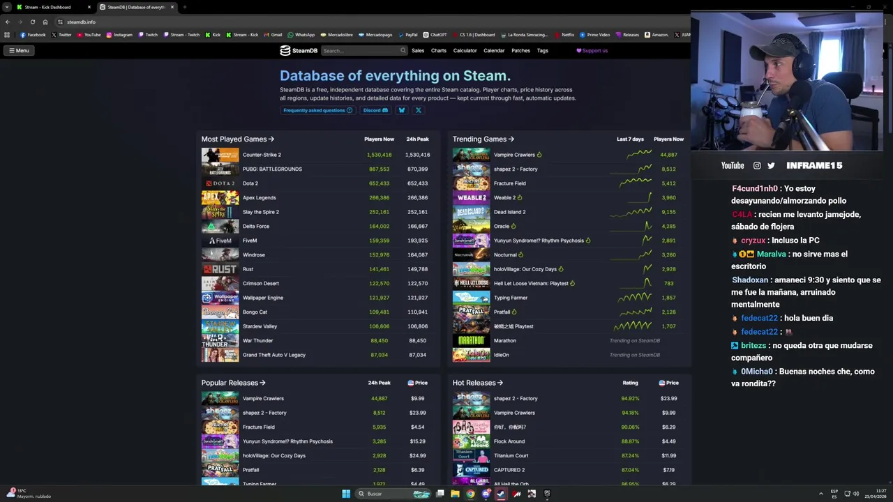Viewport: 893px width, 502px height.
Task: Click the search magnifier icon in SteamDB
Action: [x=403, y=50]
